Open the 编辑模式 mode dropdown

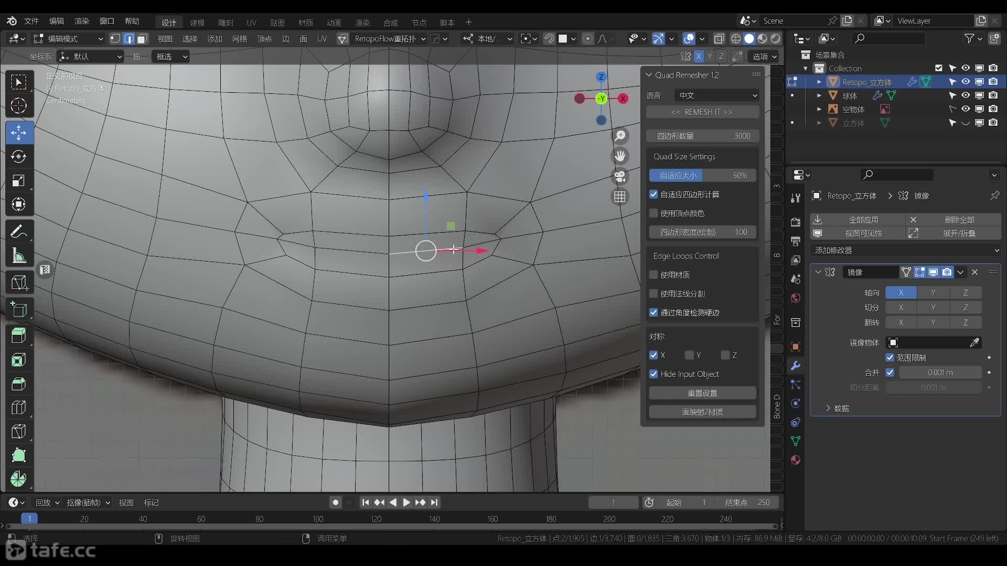68,39
